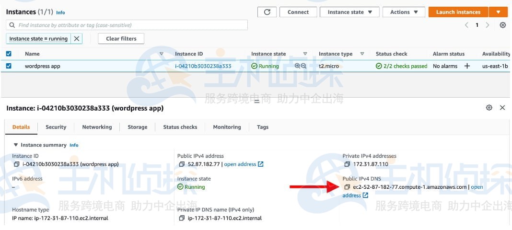The height and width of the screenshot is (230, 512).
Task: Click 2/2 checks passed status
Action: tap(402, 66)
